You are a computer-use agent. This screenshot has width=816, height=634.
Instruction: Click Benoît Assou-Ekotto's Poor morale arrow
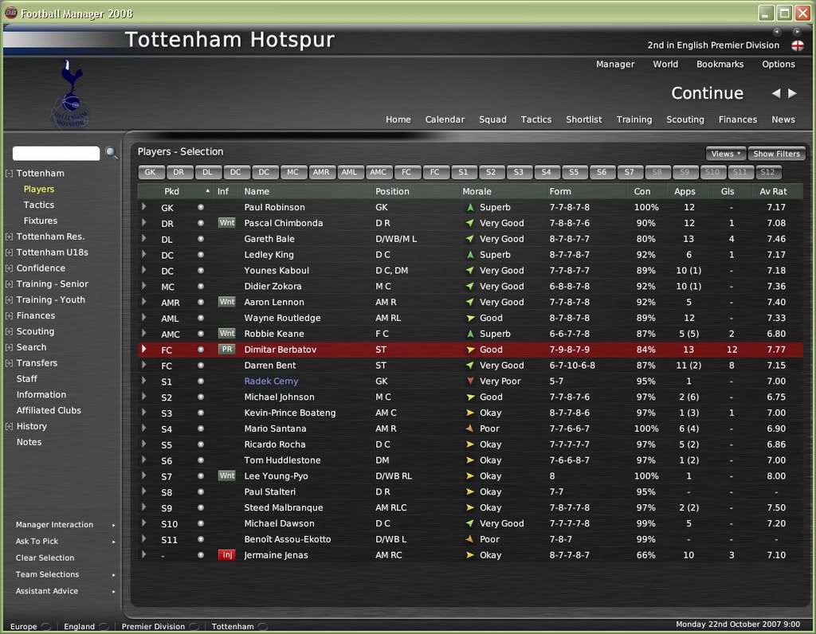click(470, 539)
